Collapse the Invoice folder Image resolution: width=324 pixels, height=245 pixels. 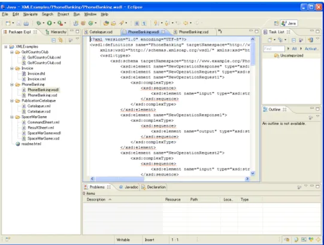tap(12, 68)
